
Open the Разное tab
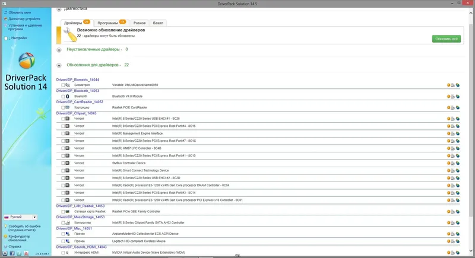140,23
